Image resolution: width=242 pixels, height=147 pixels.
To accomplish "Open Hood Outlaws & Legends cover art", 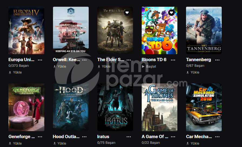I will [x=71, y=107].
